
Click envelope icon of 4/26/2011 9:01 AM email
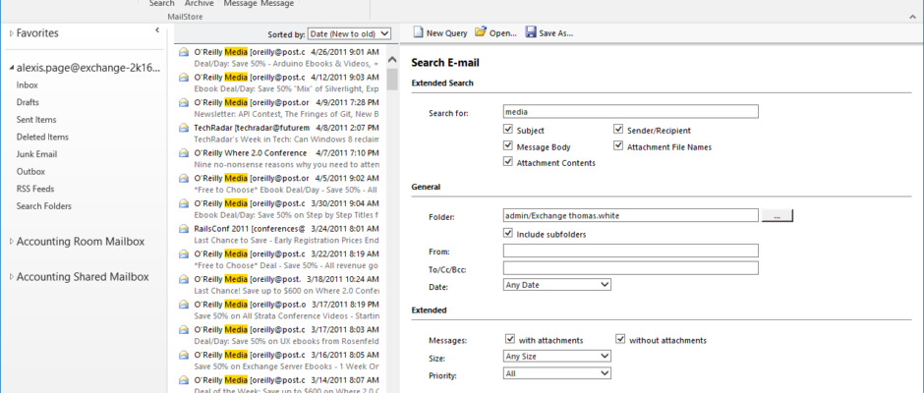(x=183, y=52)
